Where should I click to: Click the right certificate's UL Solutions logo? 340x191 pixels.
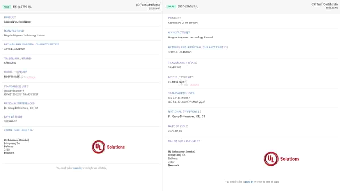(x=281, y=159)
